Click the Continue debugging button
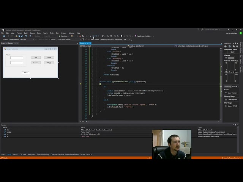This screenshot has height=182, width=243. 63,36
